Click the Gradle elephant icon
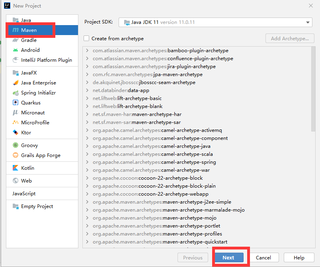This screenshot has width=320, height=267. 16,40
